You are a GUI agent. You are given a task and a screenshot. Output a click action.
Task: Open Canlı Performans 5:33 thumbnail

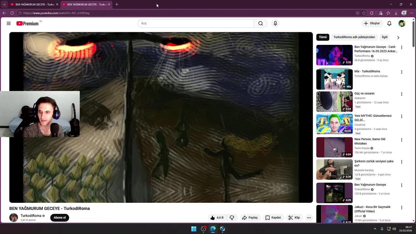click(334, 55)
